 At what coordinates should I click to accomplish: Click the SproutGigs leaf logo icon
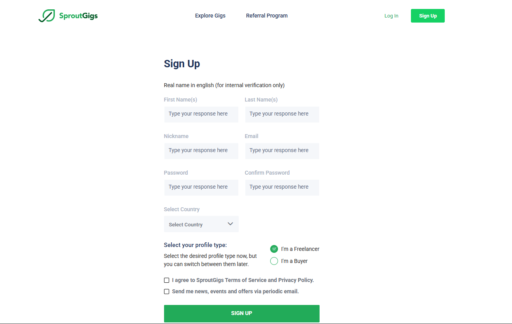point(47,16)
